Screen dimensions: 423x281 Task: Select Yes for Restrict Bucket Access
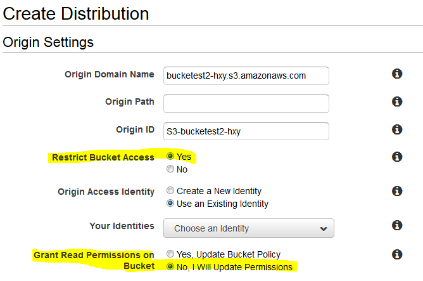pos(170,156)
